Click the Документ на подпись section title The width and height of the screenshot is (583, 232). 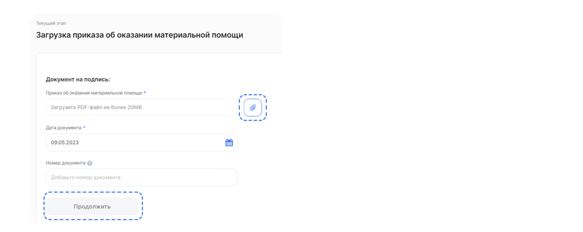(x=78, y=79)
